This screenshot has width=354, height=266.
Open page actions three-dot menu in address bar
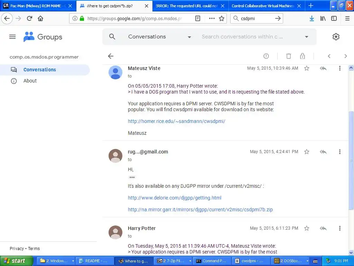click(212, 18)
